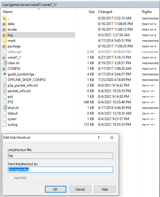Click the dialog's question mark help icon
The width and height of the screenshot is (160, 197).
click(99, 138)
